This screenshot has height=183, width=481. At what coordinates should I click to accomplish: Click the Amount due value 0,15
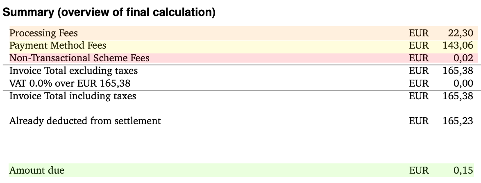(463, 170)
